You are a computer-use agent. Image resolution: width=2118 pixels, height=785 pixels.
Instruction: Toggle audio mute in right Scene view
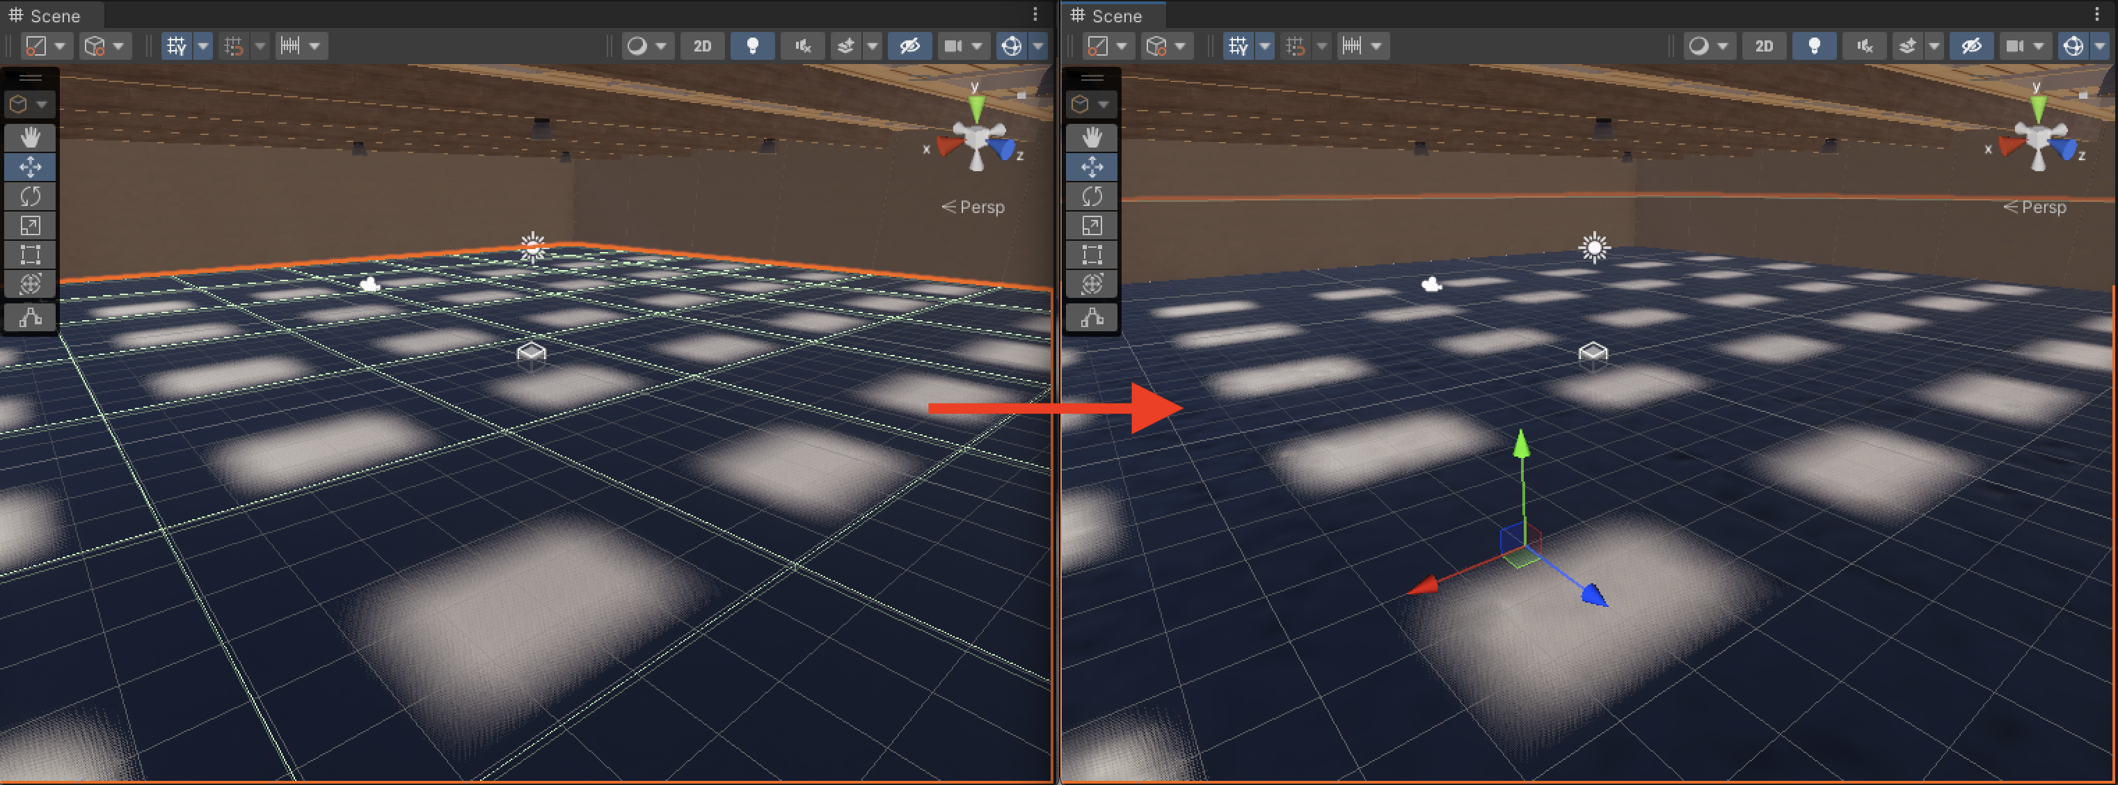pos(1864,46)
